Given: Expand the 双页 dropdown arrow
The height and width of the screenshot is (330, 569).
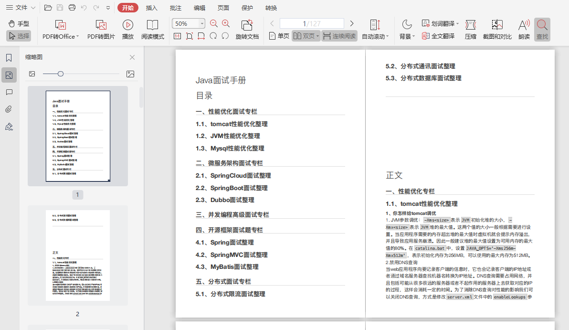Looking at the screenshot, I should pyautogui.click(x=317, y=36).
